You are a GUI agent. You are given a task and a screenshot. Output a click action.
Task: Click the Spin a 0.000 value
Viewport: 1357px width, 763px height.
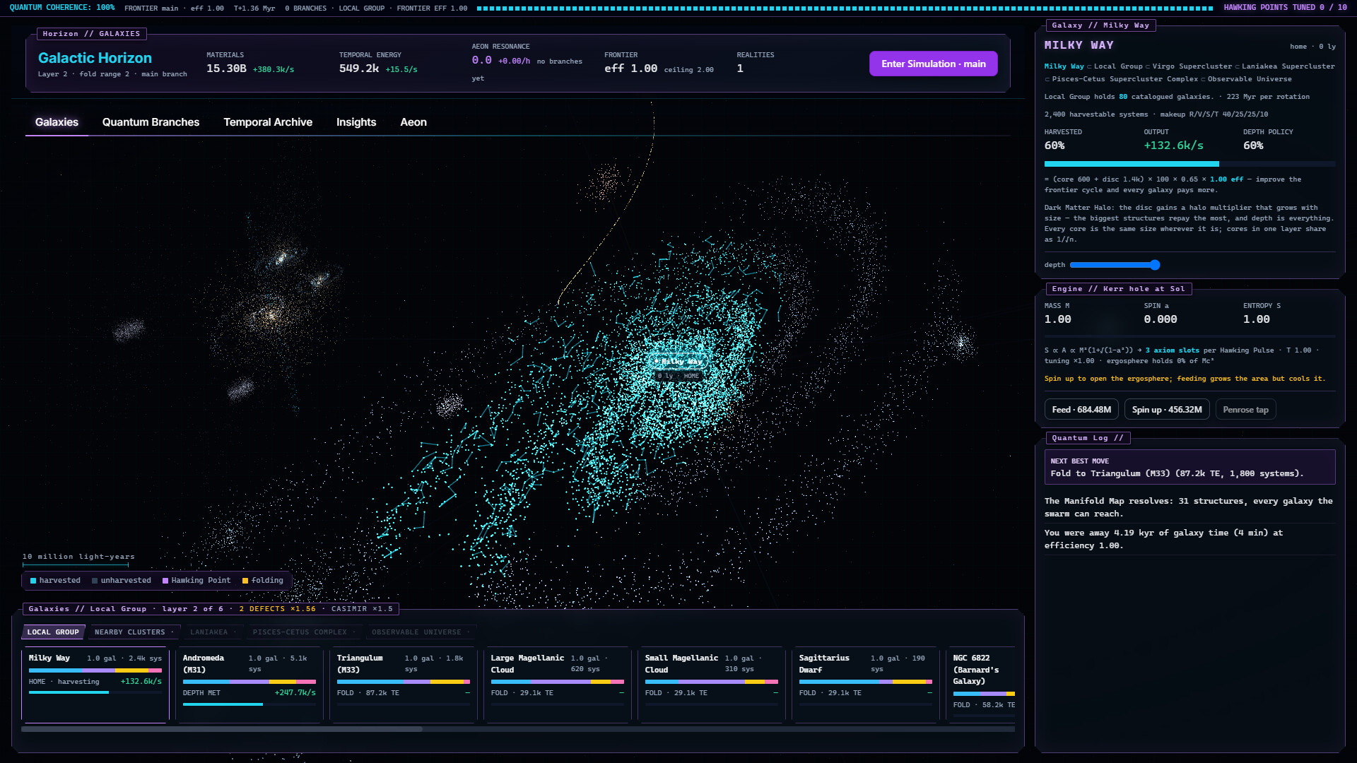pyautogui.click(x=1161, y=319)
